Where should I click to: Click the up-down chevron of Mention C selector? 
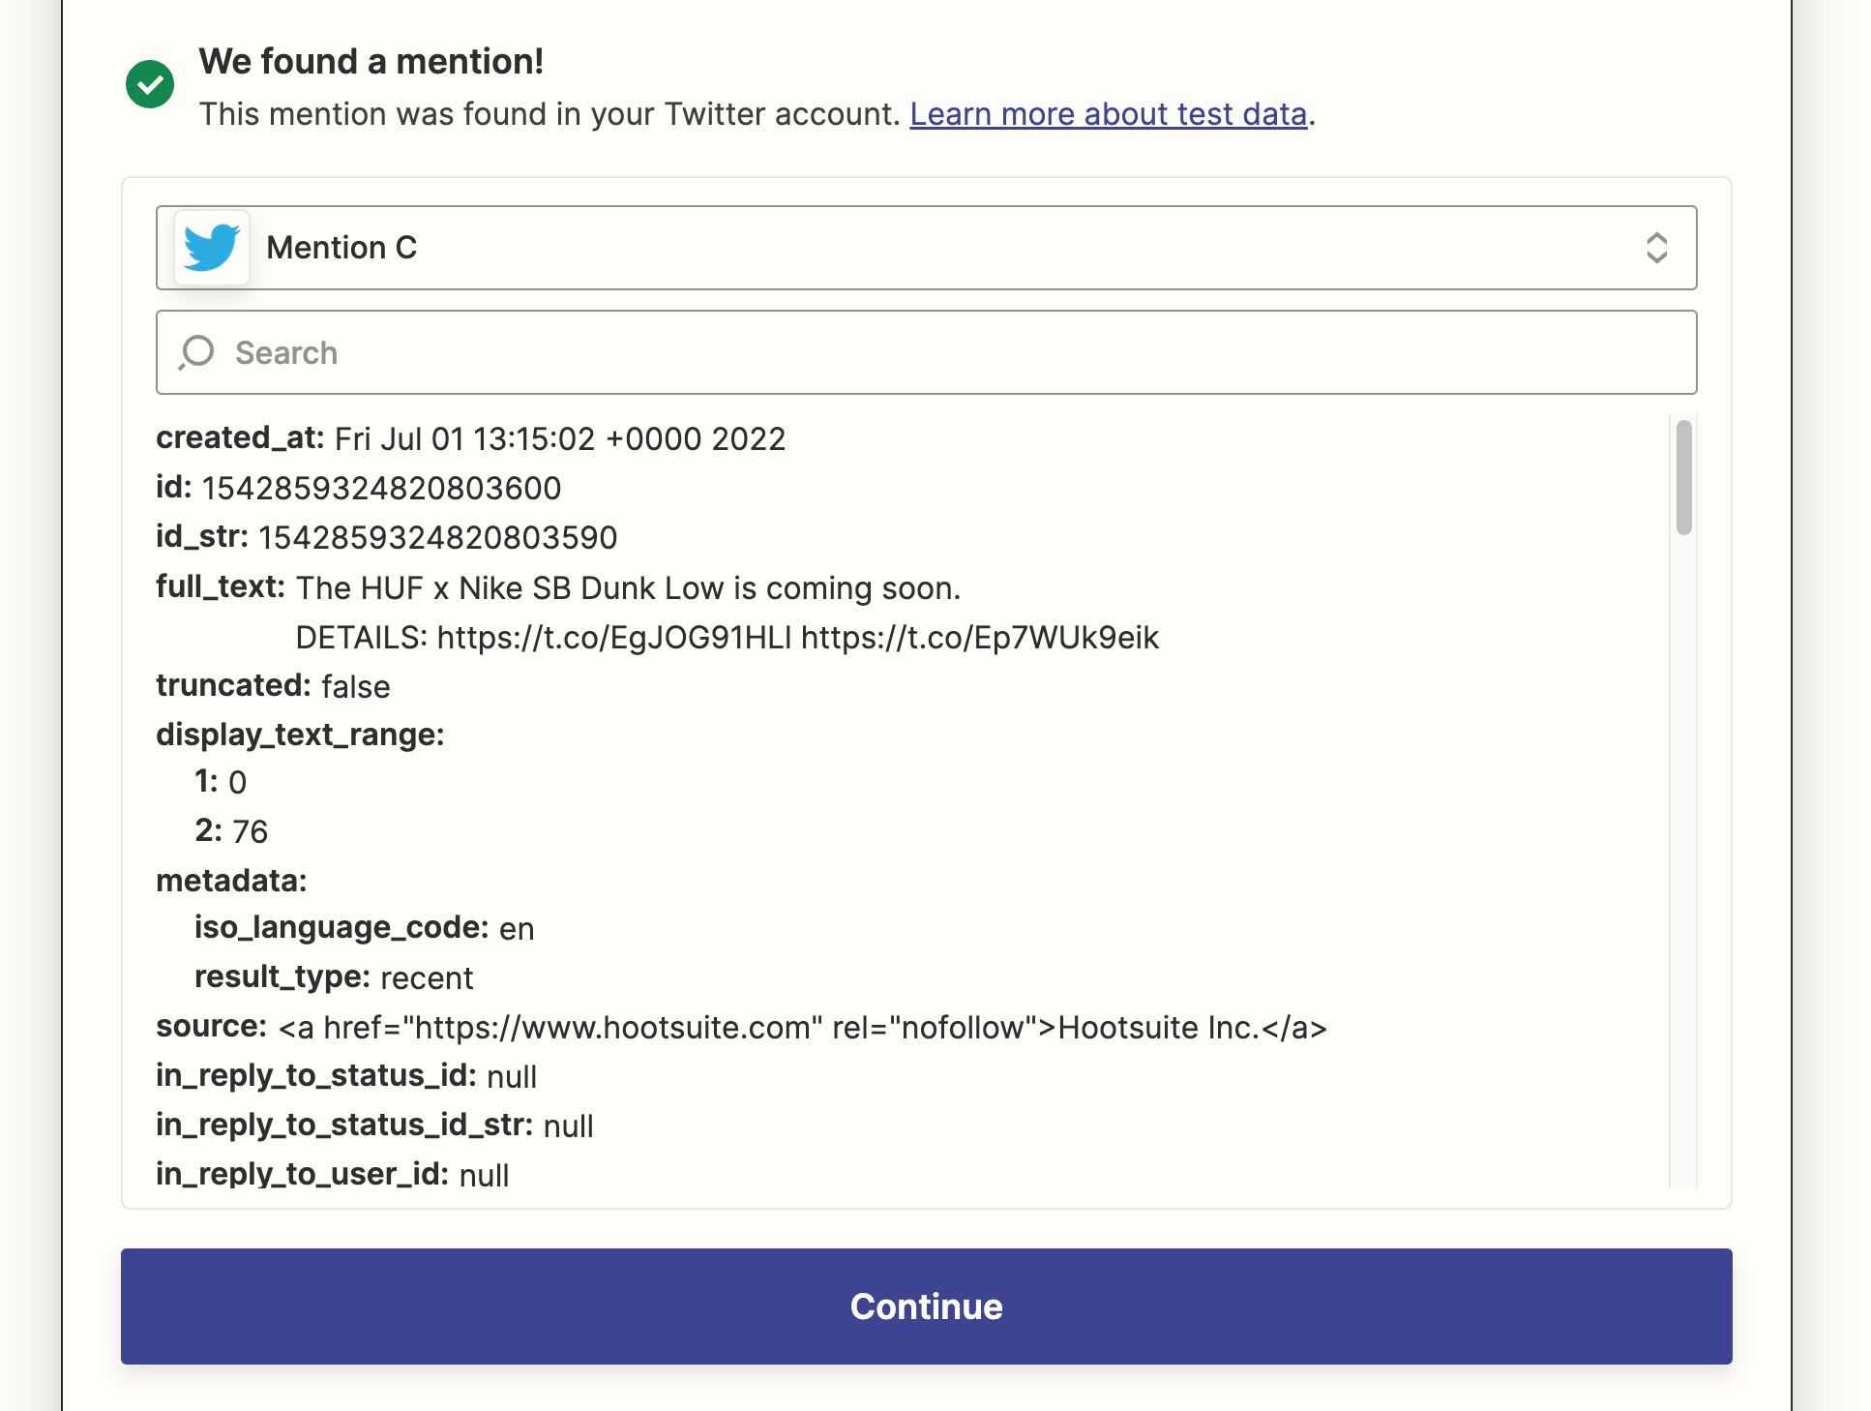click(1656, 248)
